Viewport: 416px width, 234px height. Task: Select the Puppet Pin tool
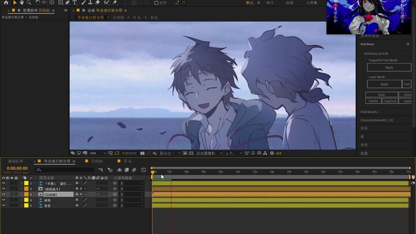click(x=115, y=3)
